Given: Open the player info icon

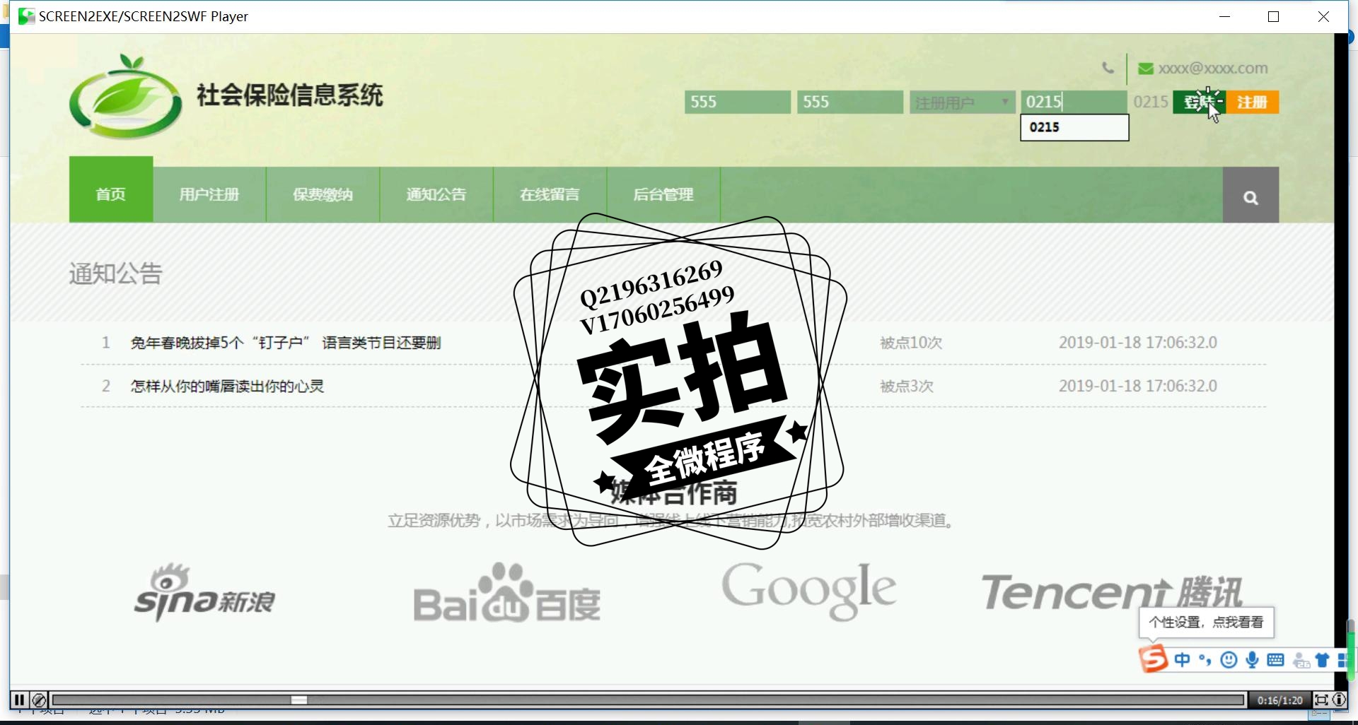Looking at the screenshot, I should (1340, 700).
